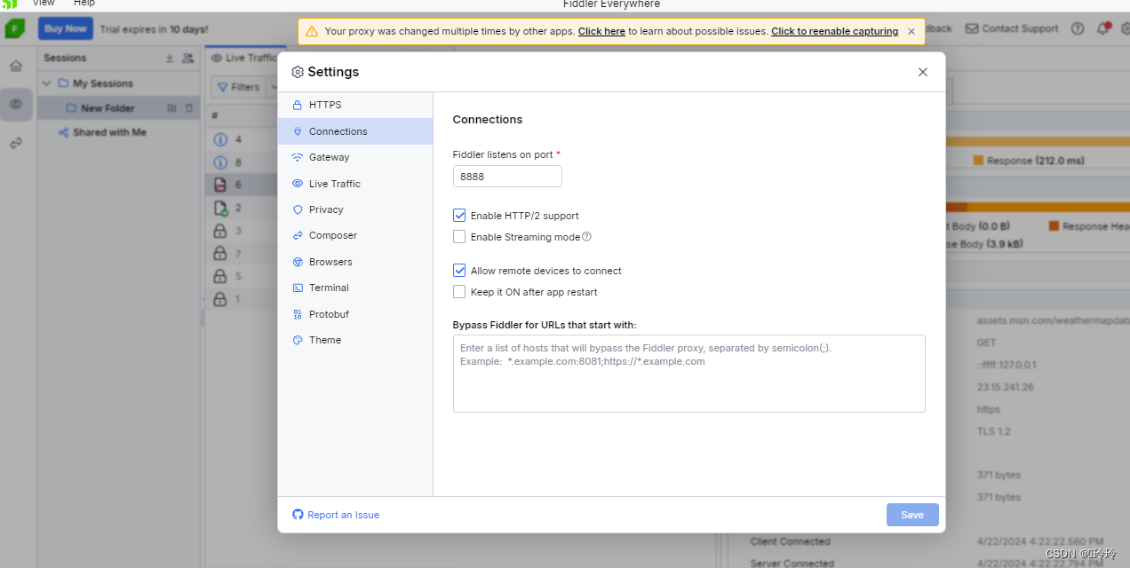Uncheck Enable HTTP/2 support

click(459, 216)
